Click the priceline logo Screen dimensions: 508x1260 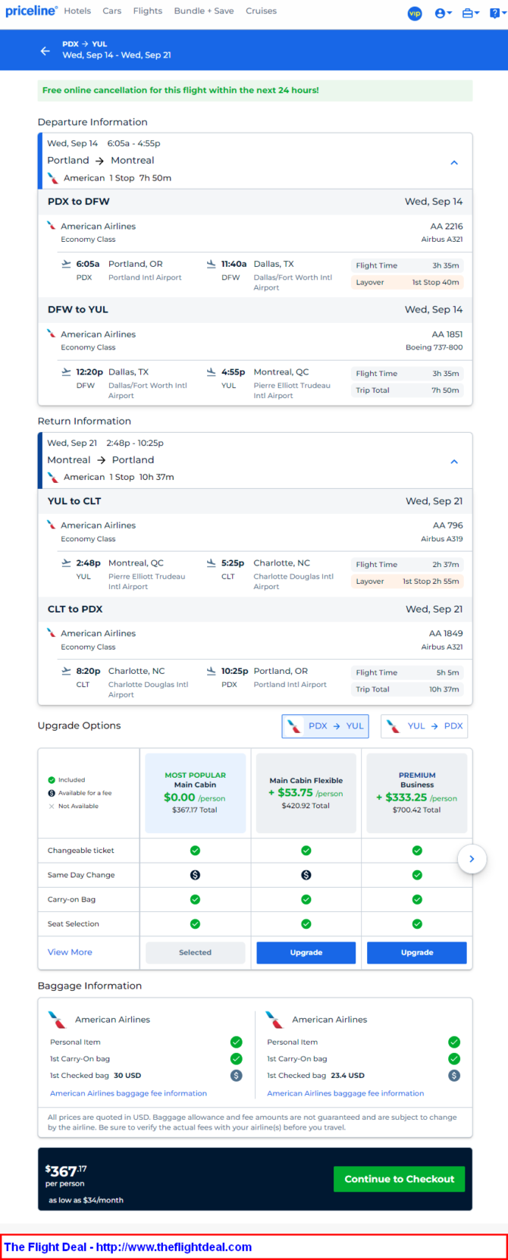click(31, 11)
